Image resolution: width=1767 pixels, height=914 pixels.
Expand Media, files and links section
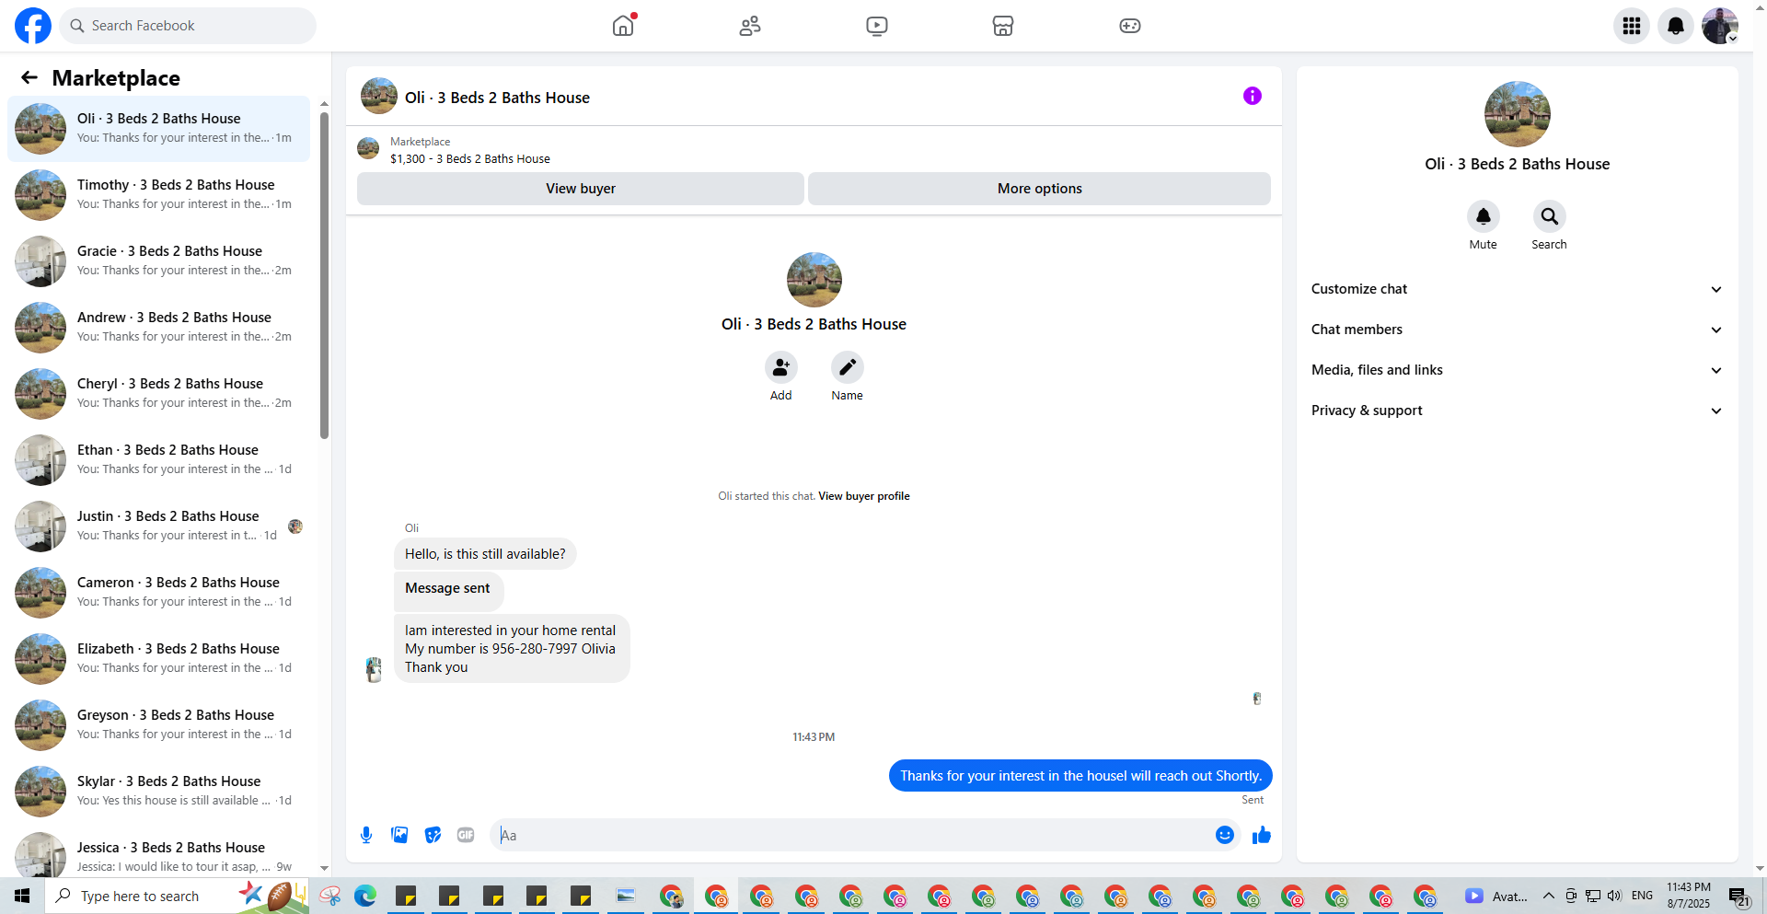pos(1518,370)
